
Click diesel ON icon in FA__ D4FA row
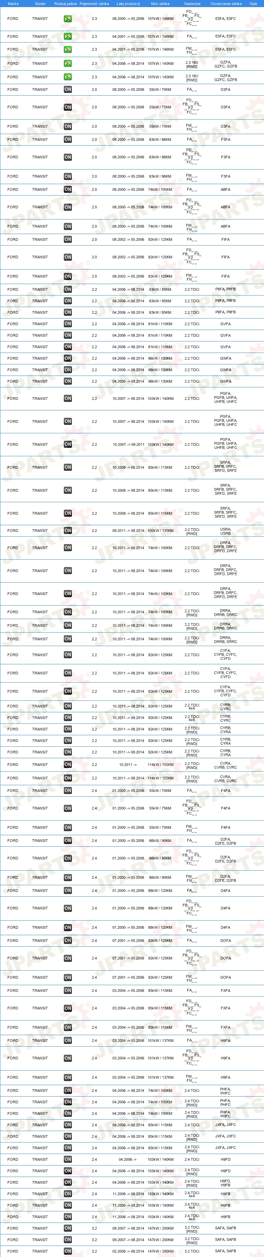point(68,891)
